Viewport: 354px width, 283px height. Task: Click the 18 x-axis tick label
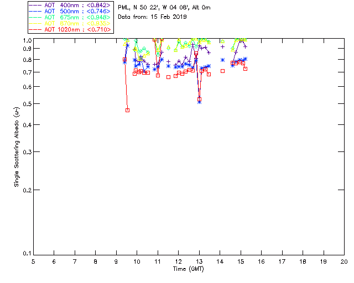303,262
